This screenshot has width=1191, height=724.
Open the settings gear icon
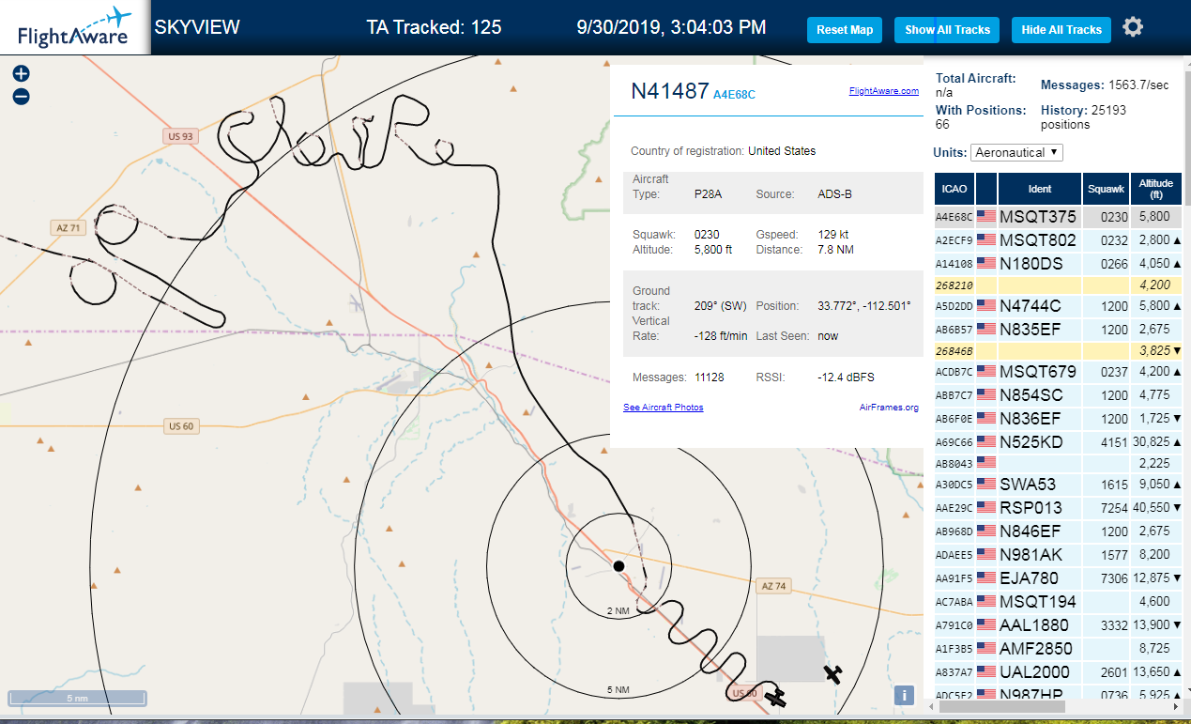(x=1133, y=27)
